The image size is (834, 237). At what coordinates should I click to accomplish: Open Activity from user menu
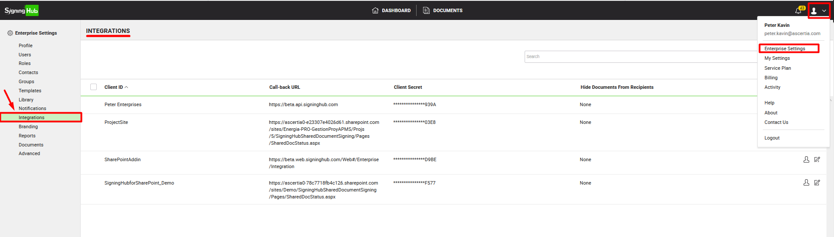tap(772, 87)
